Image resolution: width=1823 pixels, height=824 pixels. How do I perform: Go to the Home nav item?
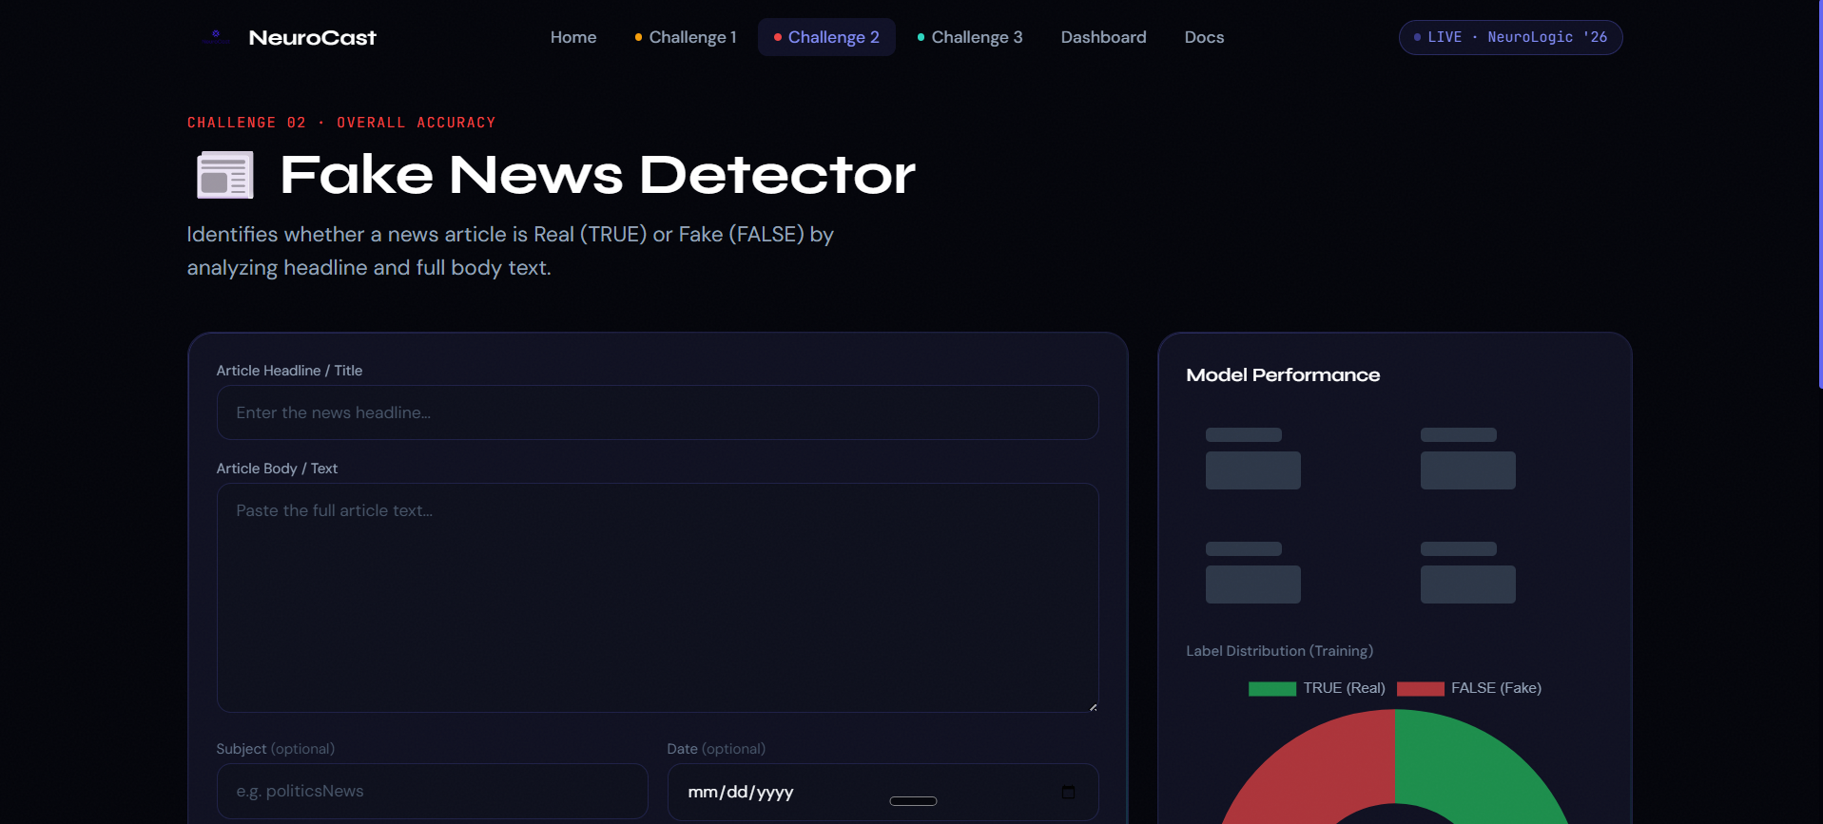[x=573, y=37]
